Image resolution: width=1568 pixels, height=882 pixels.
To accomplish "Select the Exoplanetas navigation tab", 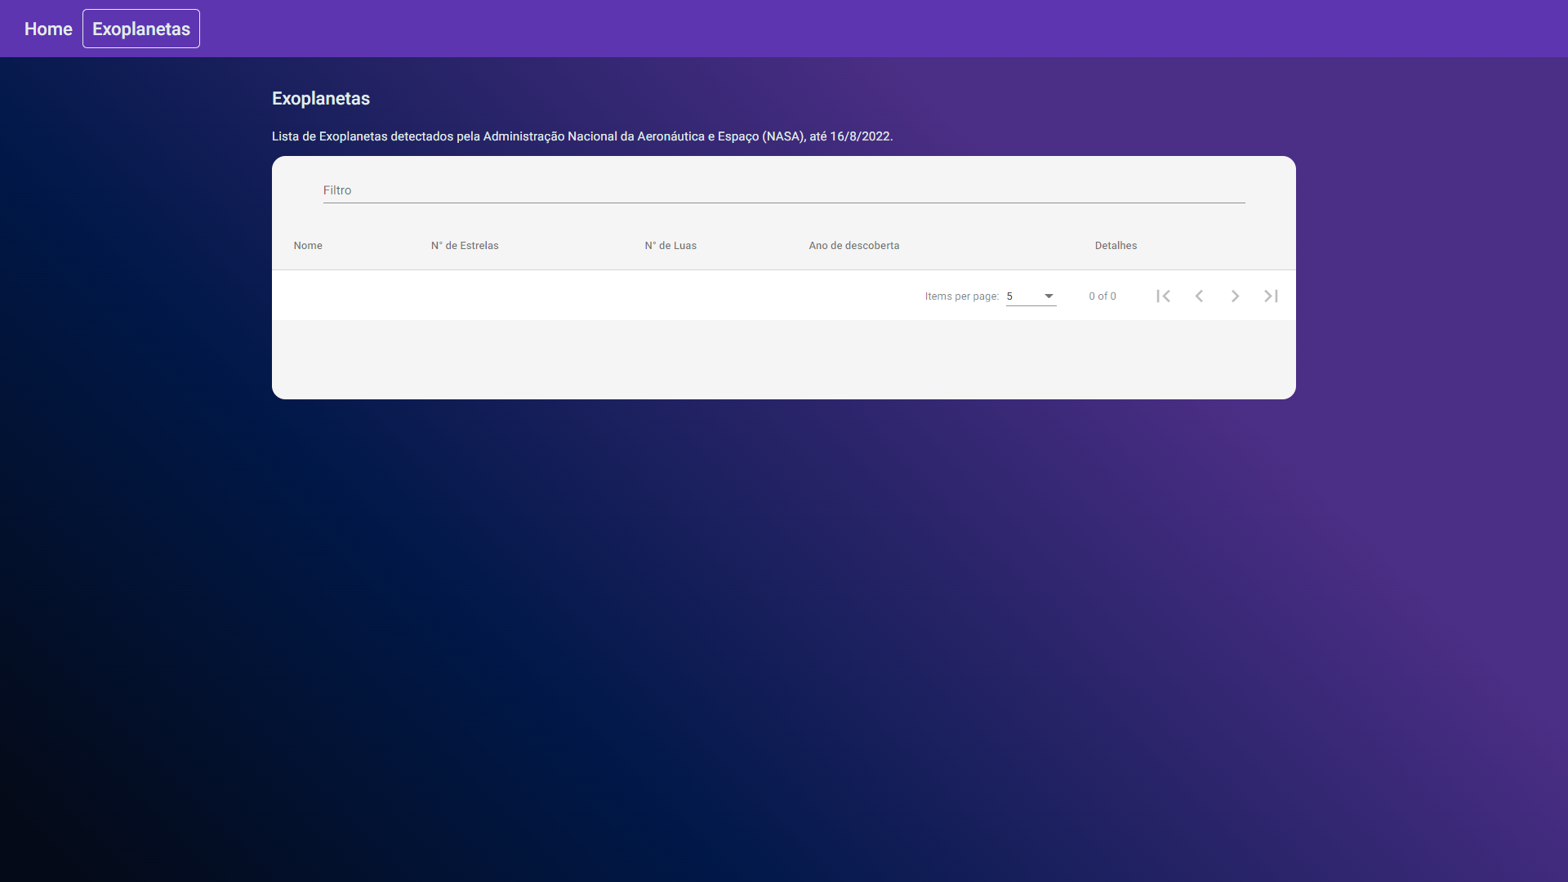I will 141,29.
